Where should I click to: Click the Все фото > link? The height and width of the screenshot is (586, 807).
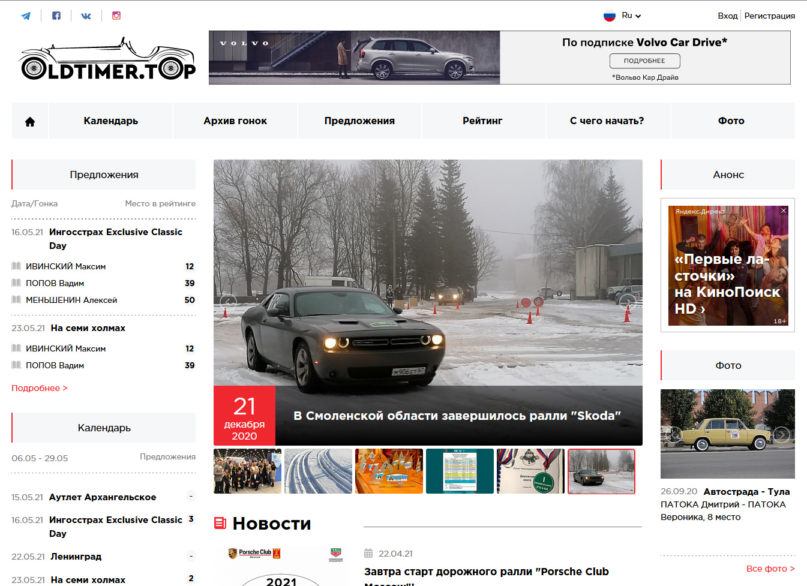(x=770, y=569)
